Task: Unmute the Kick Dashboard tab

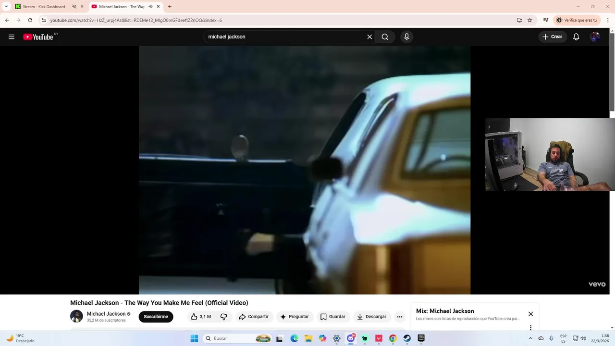Action: click(x=74, y=7)
